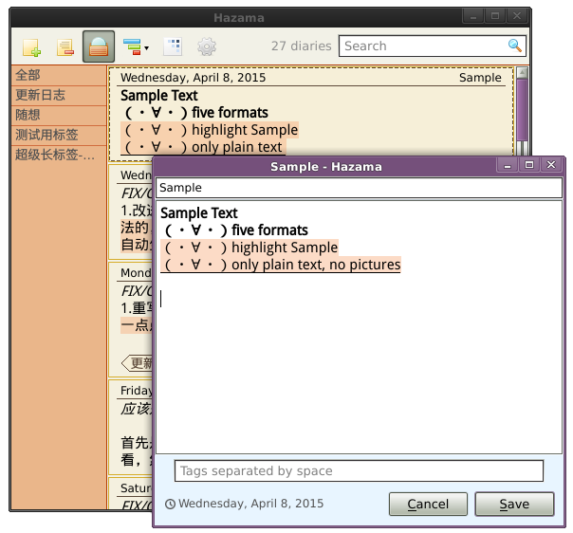Click the magnifier icon in search box
Image resolution: width=573 pixels, height=533 pixels.
[515, 46]
